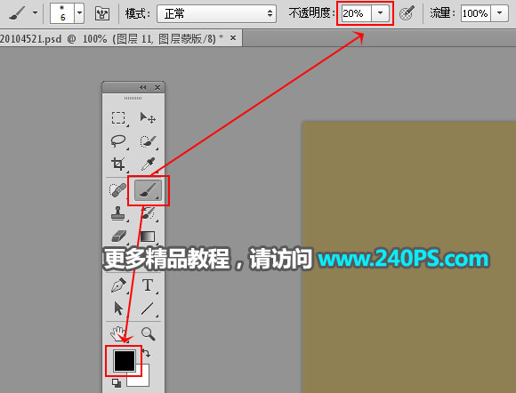
Task: Expand the flow slider dropdown arrow
Action: coord(500,13)
